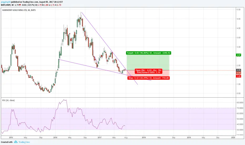The width and height of the screenshot is (245, 145).
Task: Click the Risk/Reward Ratio 2.56 text
Action: 149,72
